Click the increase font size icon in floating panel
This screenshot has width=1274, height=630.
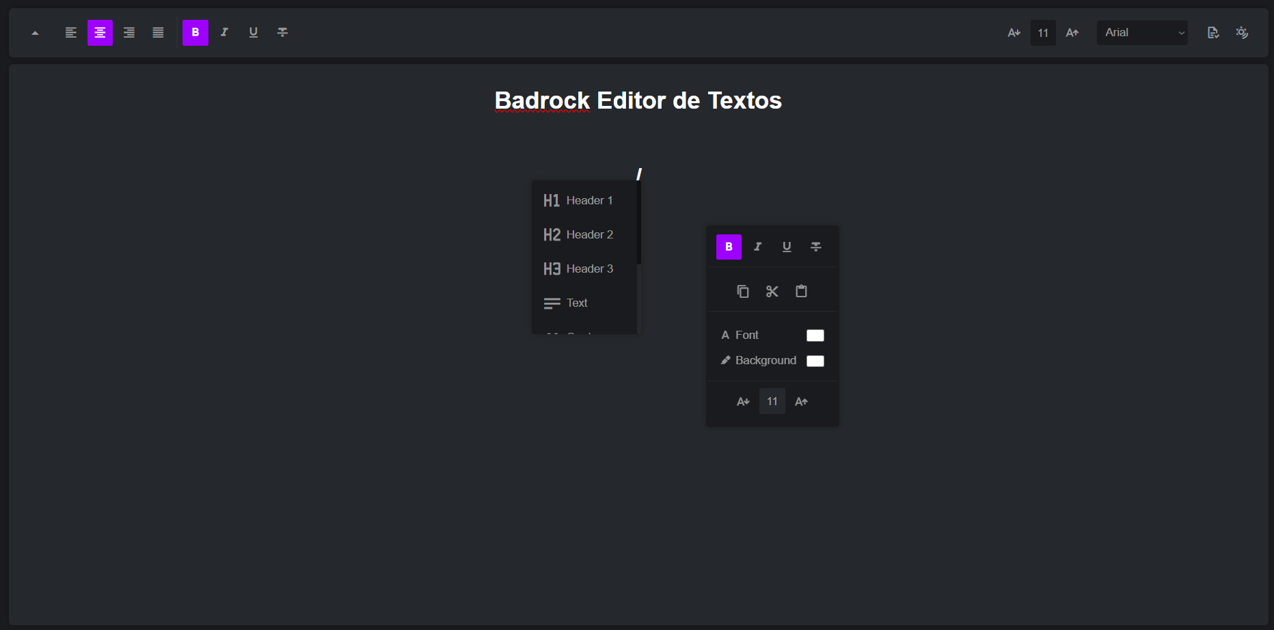pyautogui.click(x=801, y=401)
